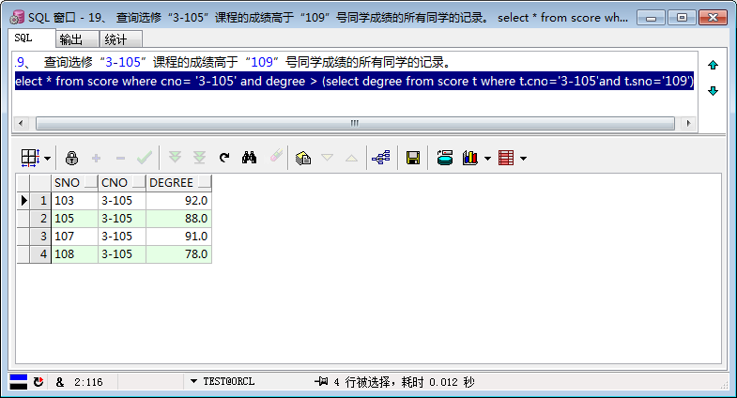Click the highlighted select statement in the editor
The width and height of the screenshot is (737, 398).
click(x=354, y=82)
